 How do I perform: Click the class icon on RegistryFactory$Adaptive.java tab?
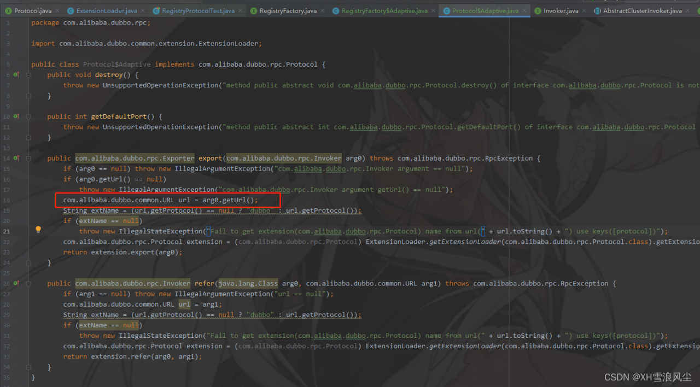(x=336, y=10)
